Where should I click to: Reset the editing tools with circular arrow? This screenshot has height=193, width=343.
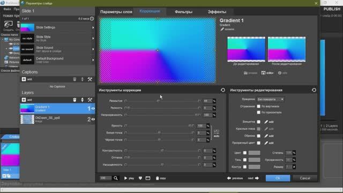(x=314, y=90)
